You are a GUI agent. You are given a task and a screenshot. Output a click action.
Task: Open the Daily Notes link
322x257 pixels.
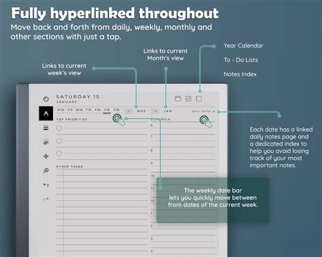coord(203,111)
